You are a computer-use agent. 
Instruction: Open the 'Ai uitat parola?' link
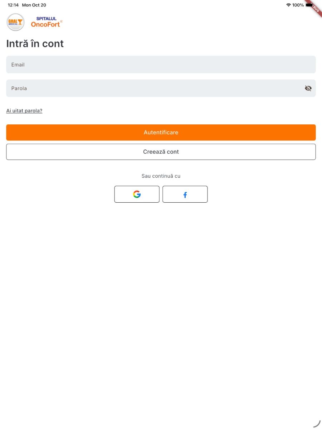24,111
